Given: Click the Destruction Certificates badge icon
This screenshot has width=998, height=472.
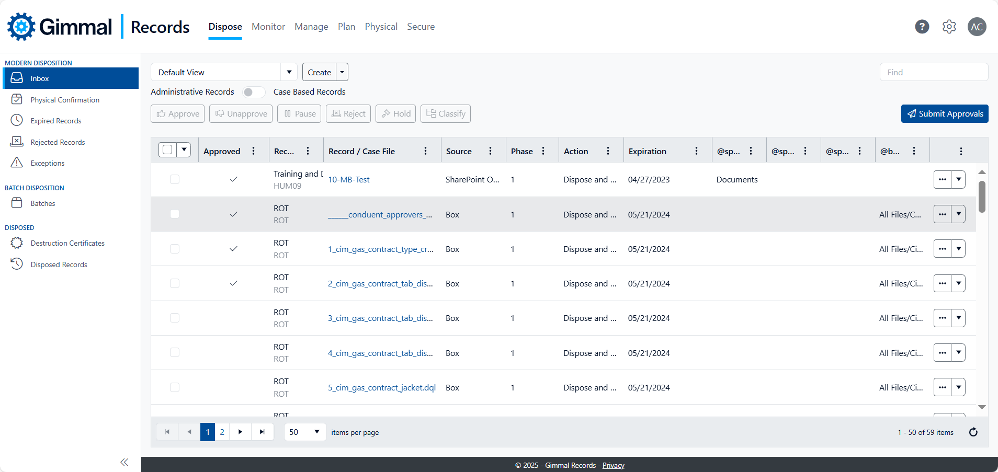Looking at the screenshot, I should point(17,243).
